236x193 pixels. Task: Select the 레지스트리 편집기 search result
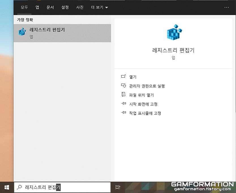click(62, 33)
